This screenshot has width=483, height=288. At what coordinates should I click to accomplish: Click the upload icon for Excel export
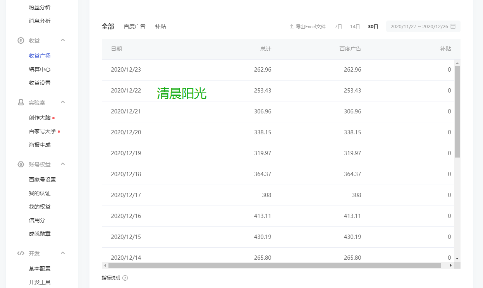[x=292, y=27]
